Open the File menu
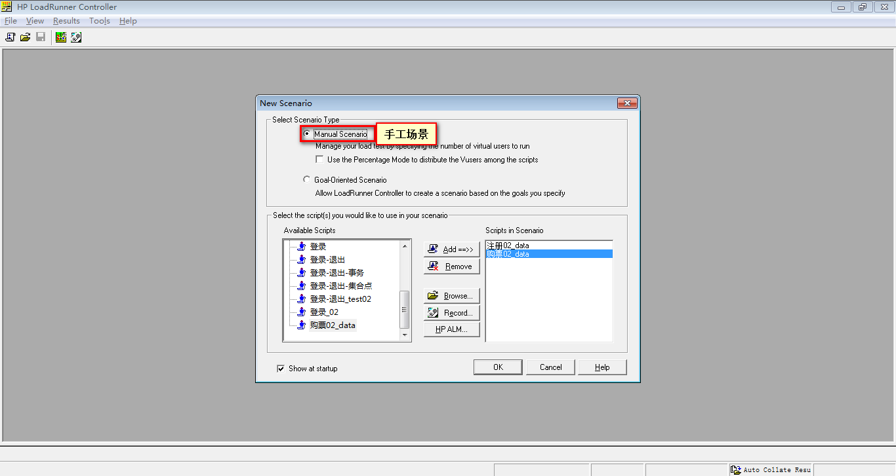896x476 pixels. pyautogui.click(x=10, y=21)
